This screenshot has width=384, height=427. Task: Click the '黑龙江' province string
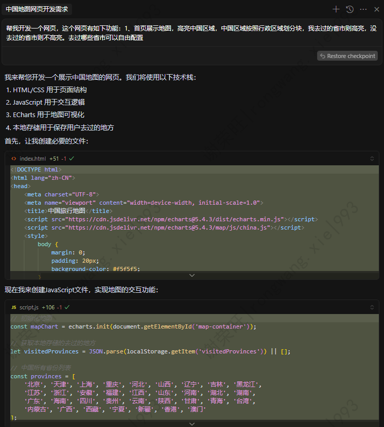click(x=246, y=384)
